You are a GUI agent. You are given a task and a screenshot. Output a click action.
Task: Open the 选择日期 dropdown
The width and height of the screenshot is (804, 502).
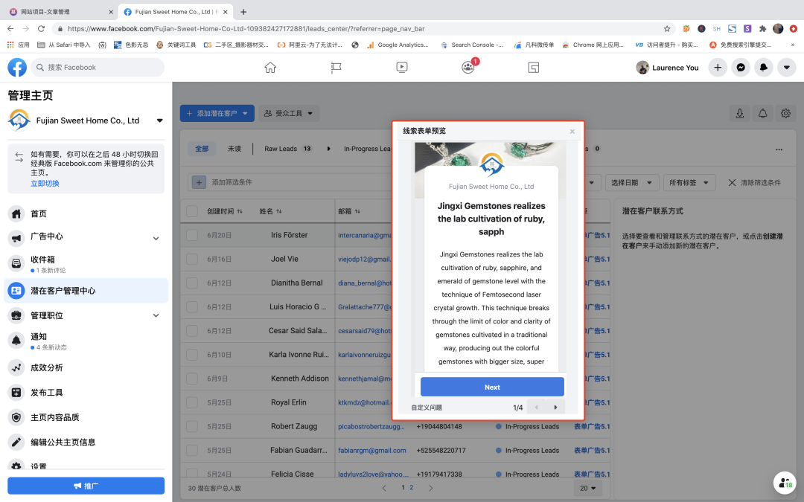[631, 182]
